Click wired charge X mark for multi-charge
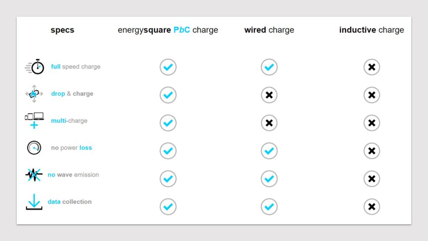Image resolution: width=428 pixels, height=241 pixels. [269, 123]
